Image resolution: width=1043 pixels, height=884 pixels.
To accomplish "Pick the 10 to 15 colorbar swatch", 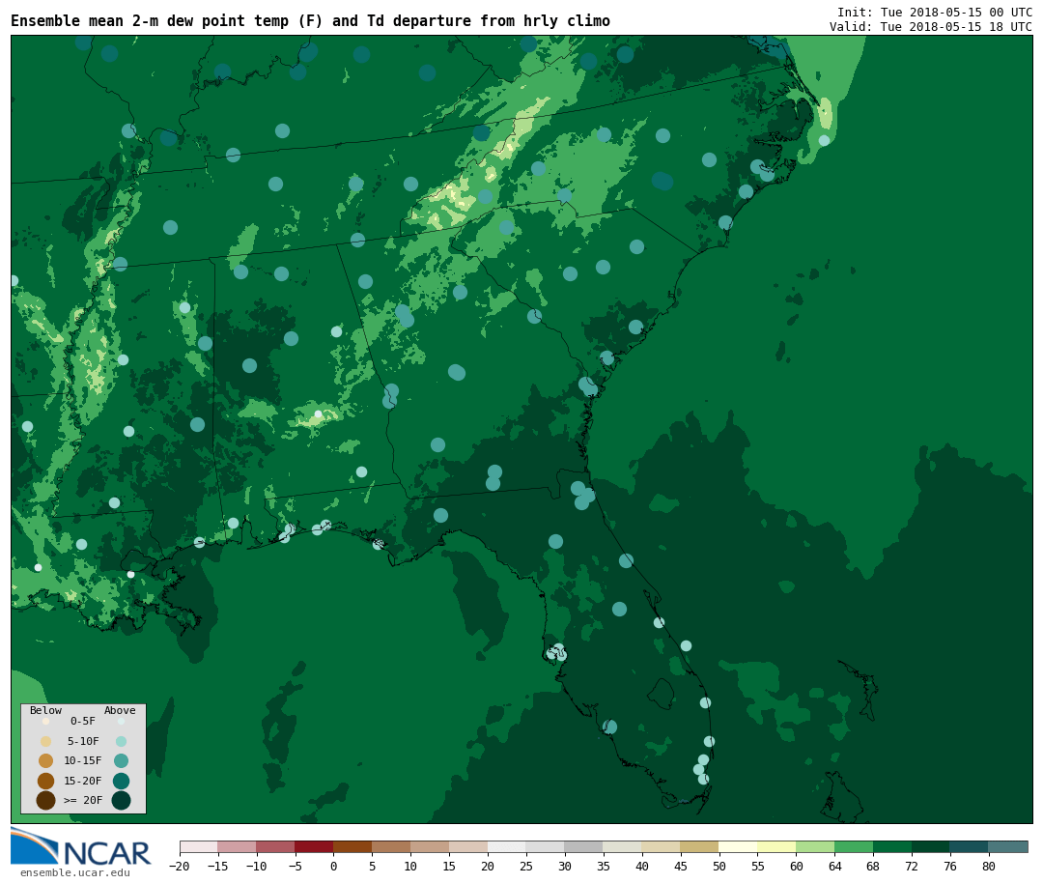I will click(431, 846).
